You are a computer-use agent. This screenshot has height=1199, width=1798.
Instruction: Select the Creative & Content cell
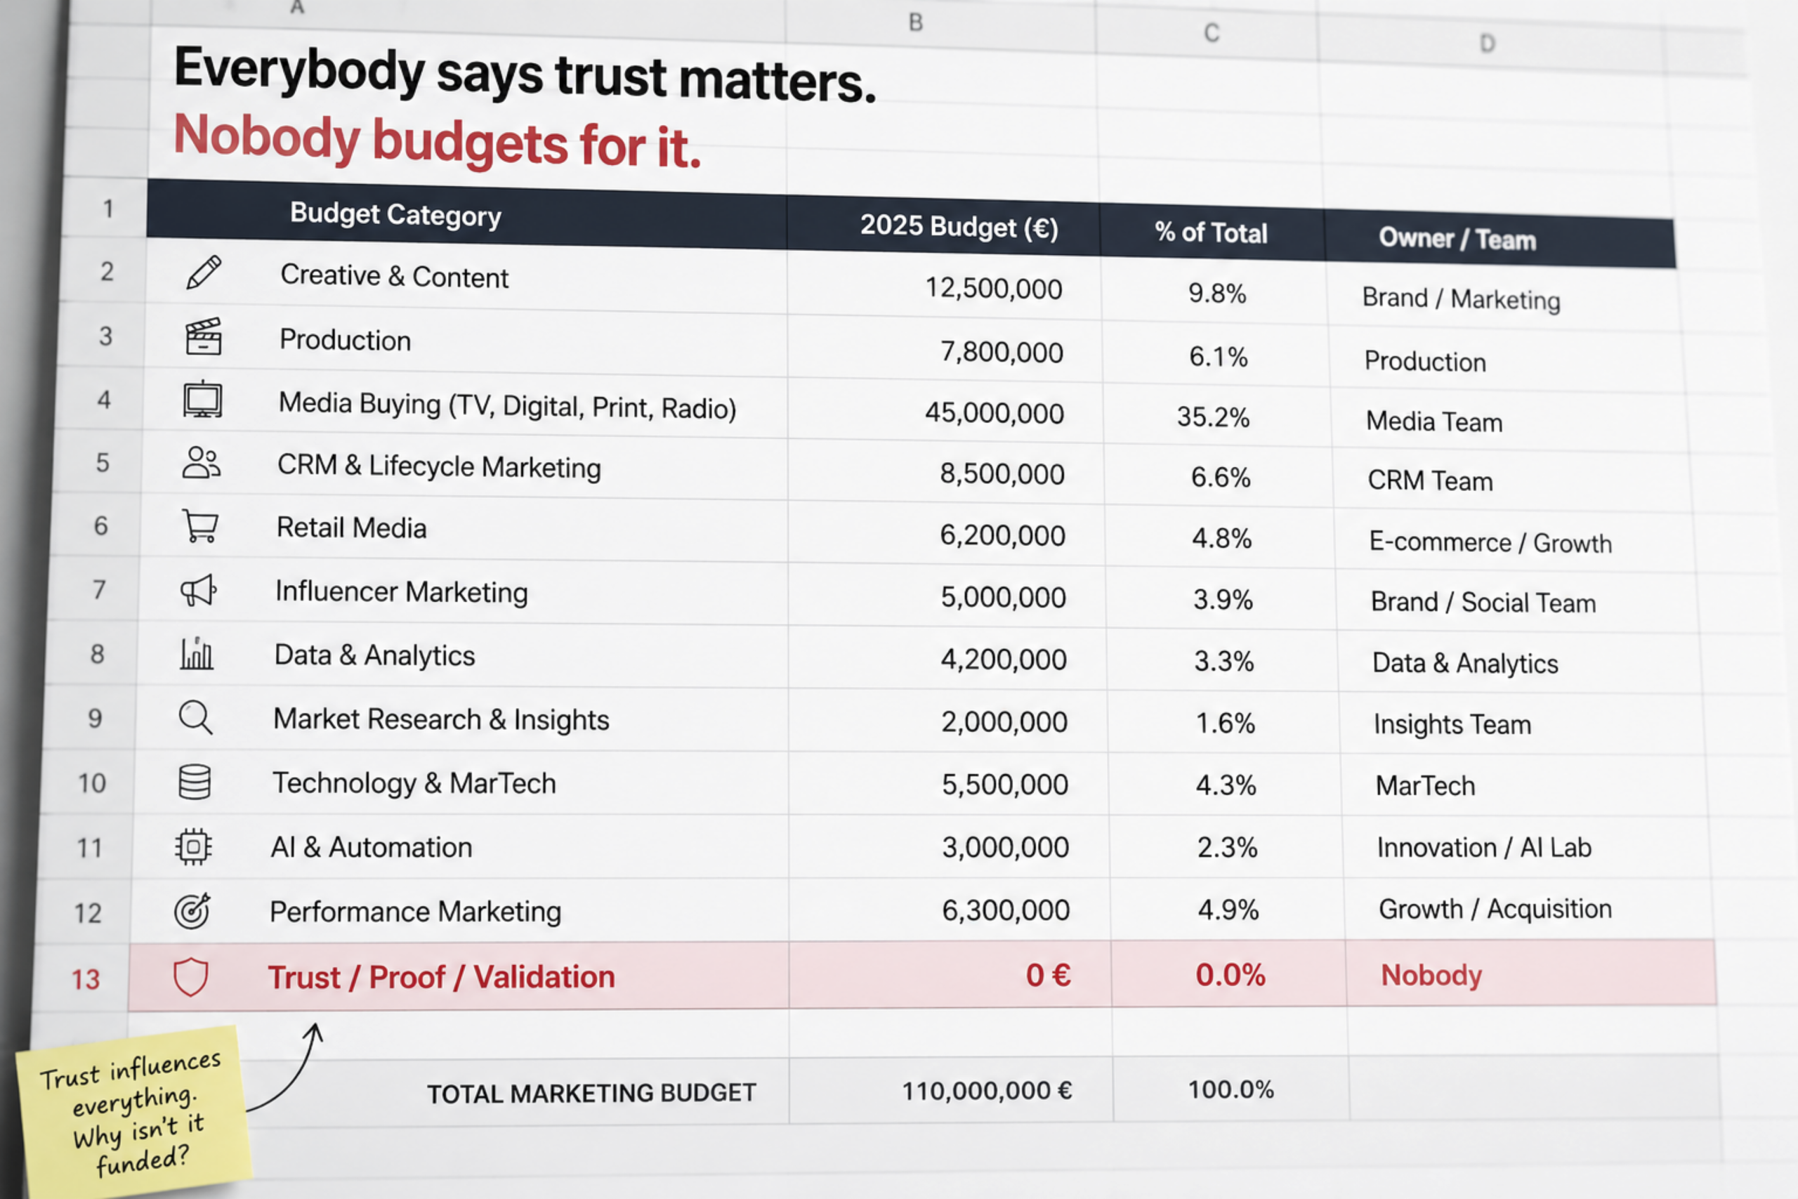[466, 276]
